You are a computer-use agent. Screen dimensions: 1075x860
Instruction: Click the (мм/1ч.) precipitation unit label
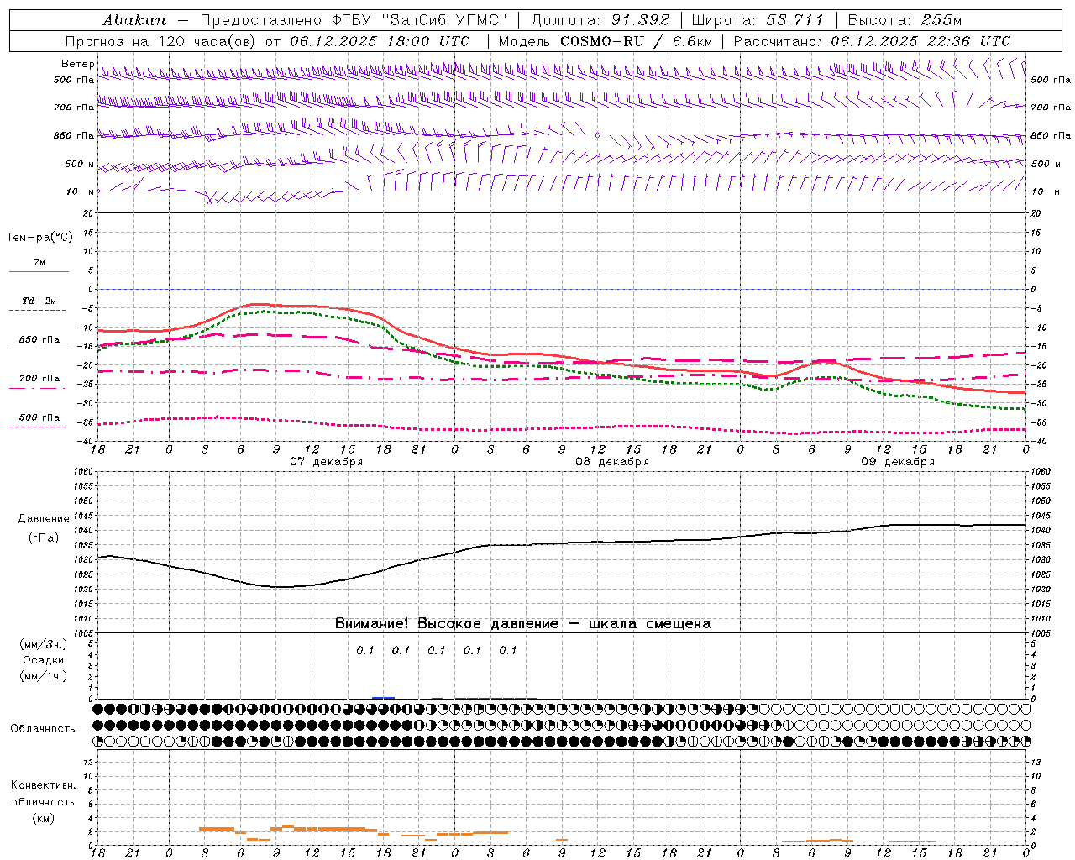click(43, 676)
